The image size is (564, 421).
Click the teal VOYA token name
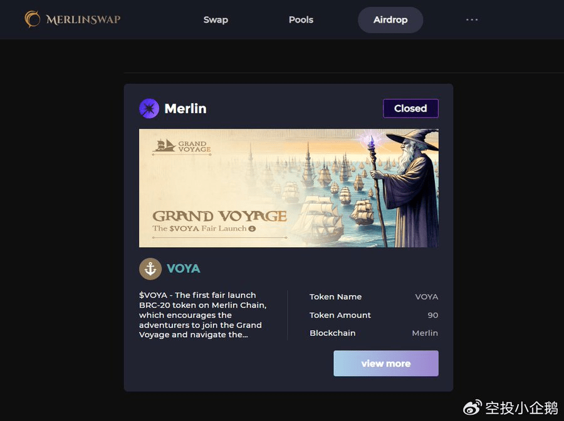[x=184, y=268]
